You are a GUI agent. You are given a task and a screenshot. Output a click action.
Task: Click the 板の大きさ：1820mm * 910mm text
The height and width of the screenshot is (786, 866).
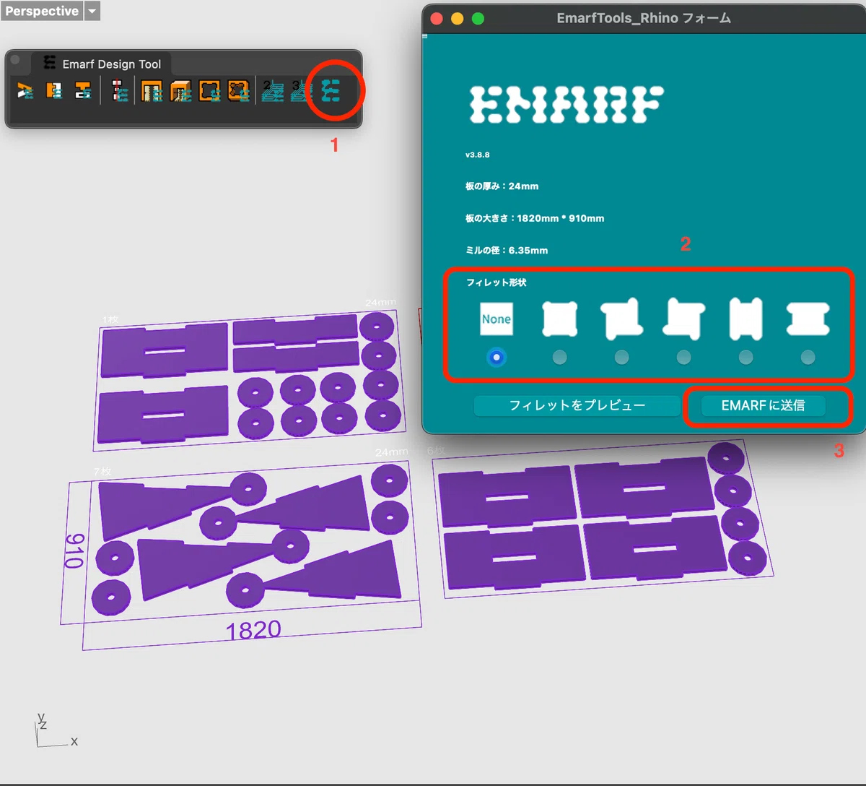(x=535, y=217)
